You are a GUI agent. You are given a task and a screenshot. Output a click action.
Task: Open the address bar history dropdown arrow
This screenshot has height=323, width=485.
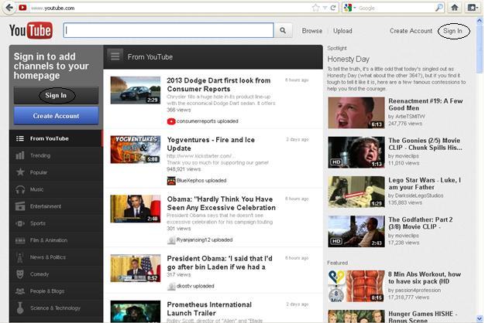tap(325, 8)
